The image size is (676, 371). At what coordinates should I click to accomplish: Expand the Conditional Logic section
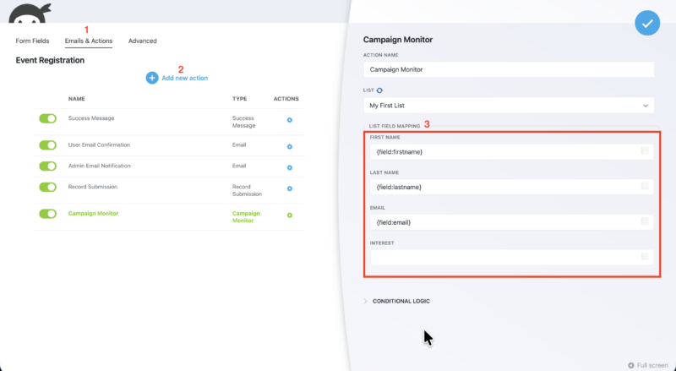coord(397,301)
